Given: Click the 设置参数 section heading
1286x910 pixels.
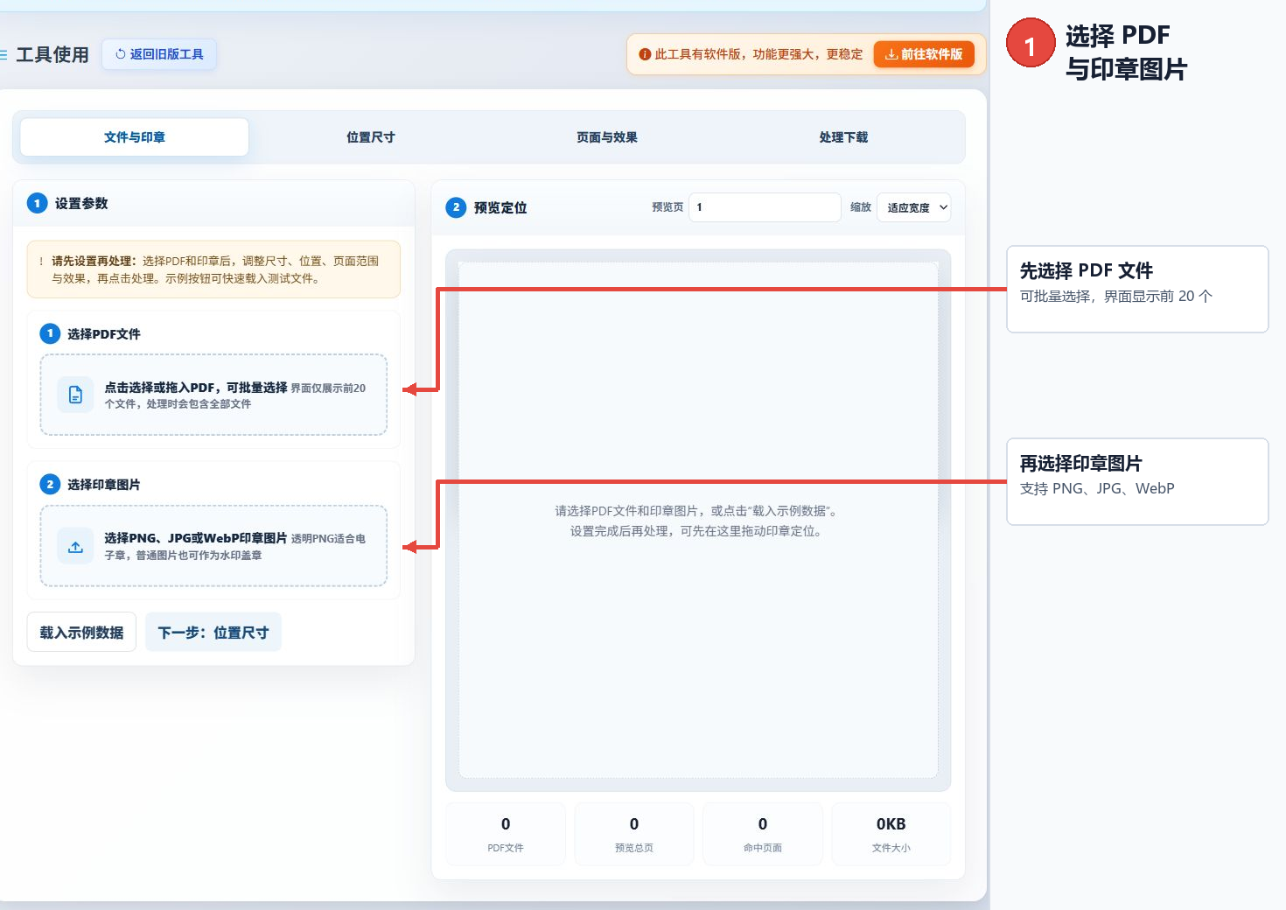Looking at the screenshot, I should [x=81, y=203].
